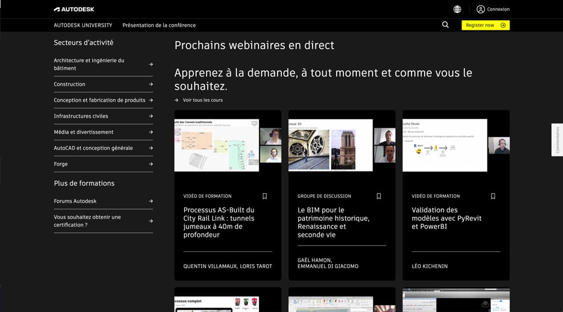Screen dimensions: 563x312
Task: Bookmark the Processus AS-Built card
Action: [x=265, y=196]
